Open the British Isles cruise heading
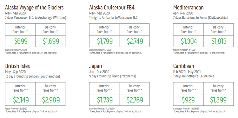238x118 pixels. [17, 66]
